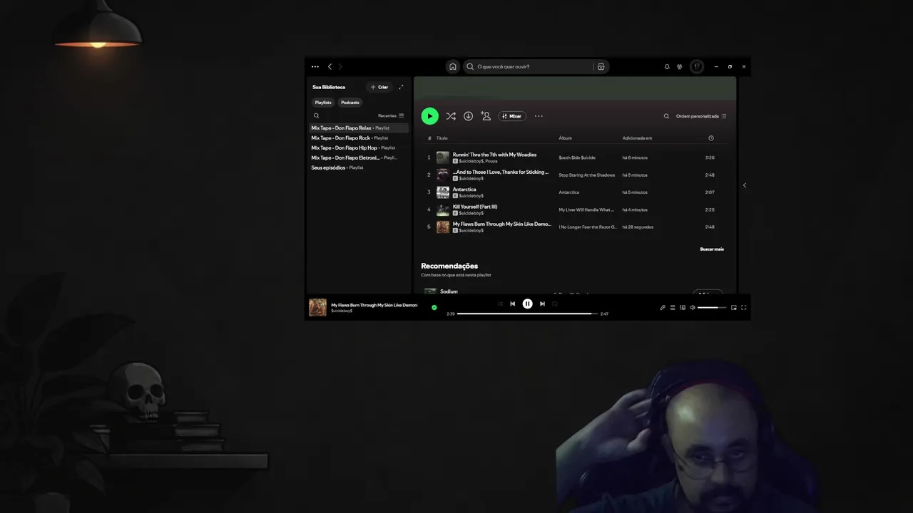The height and width of the screenshot is (513, 913).
Task: Open Mix Tape - Don Fiapo Relax playlist
Action: click(359, 128)
